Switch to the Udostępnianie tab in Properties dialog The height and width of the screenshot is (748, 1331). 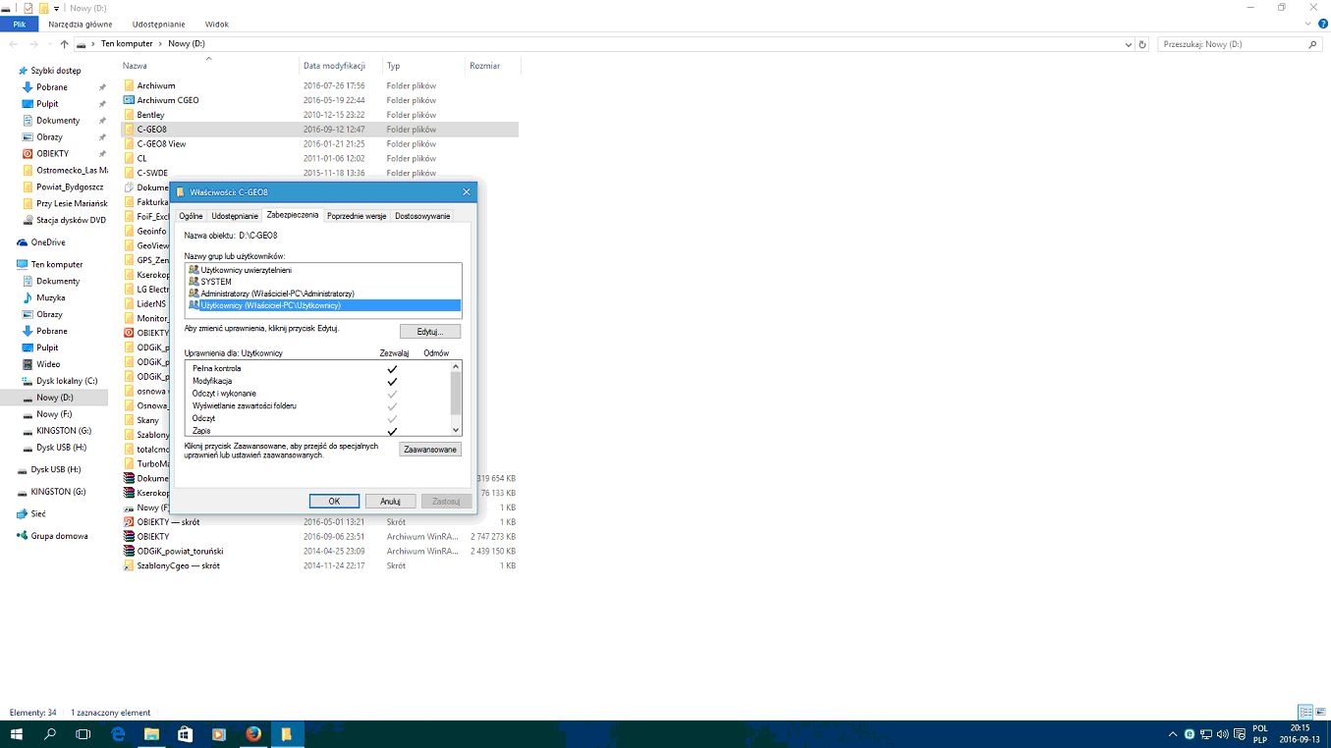235,216
